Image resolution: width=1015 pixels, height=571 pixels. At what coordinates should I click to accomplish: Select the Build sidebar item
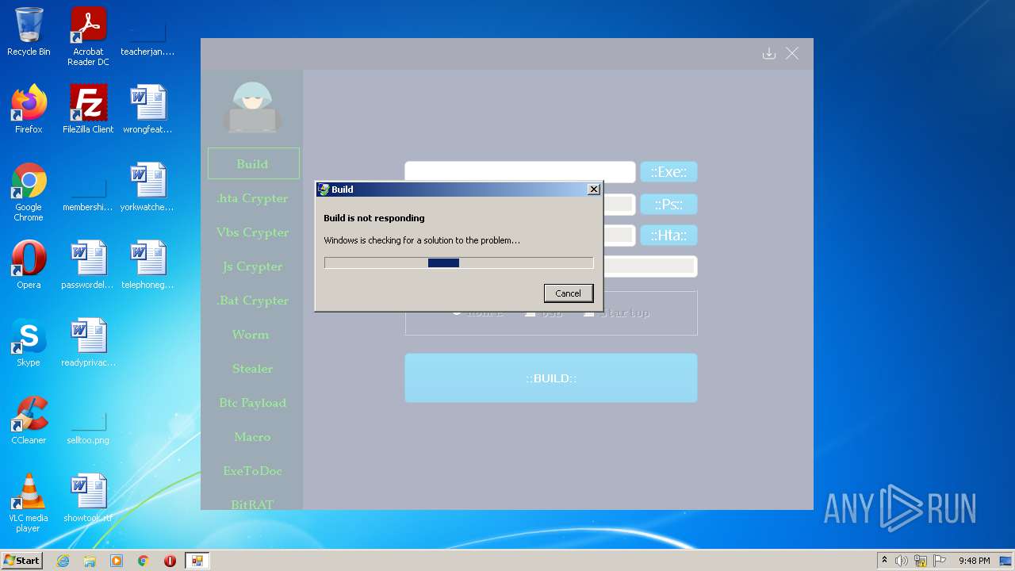253,163
